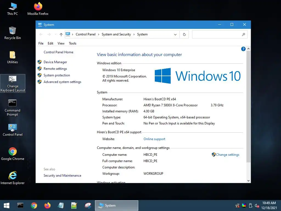
Task: Click the blue help question mark icon
Action: click(x=243, y=49)
